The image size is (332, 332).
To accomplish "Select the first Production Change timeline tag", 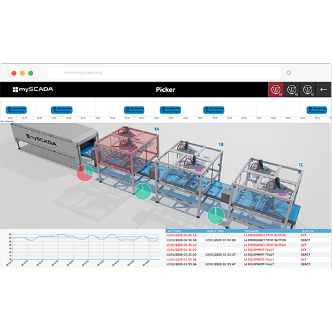I will [x=16, y=110].
